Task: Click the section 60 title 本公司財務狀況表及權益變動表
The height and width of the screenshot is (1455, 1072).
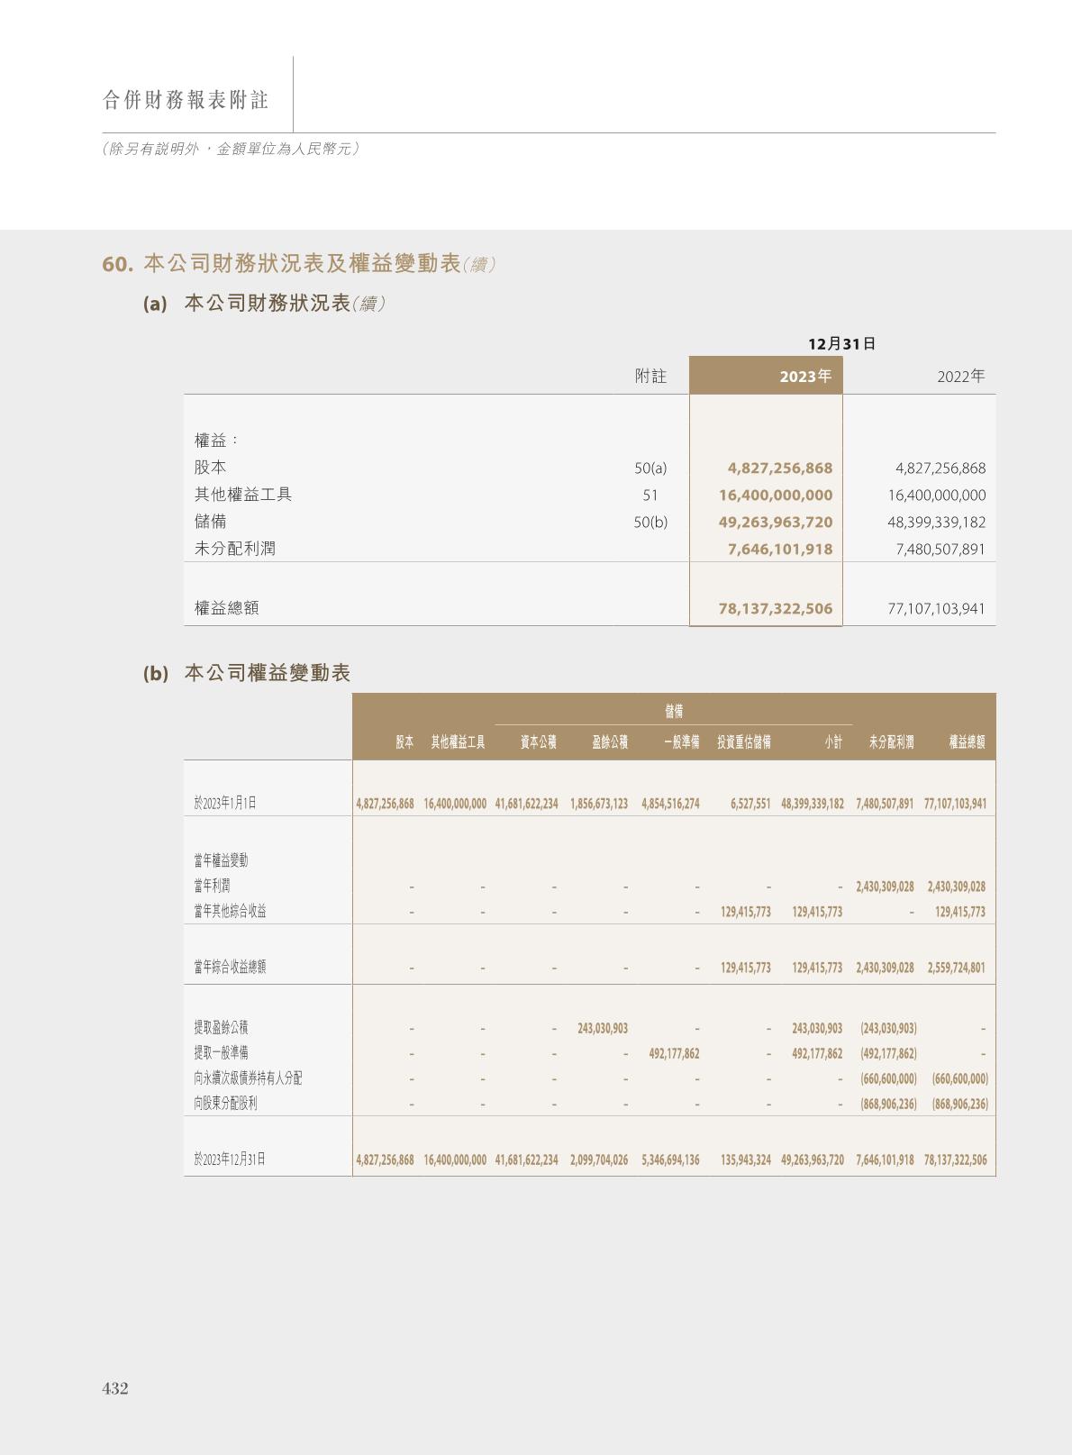Action: (x=302, y=264)
